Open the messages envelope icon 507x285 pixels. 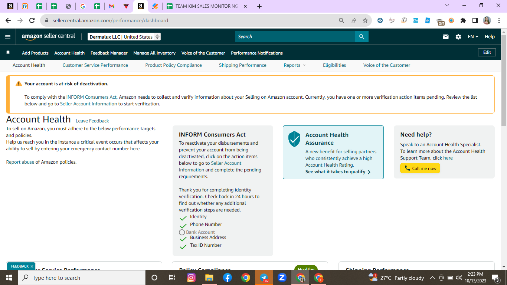446,37
